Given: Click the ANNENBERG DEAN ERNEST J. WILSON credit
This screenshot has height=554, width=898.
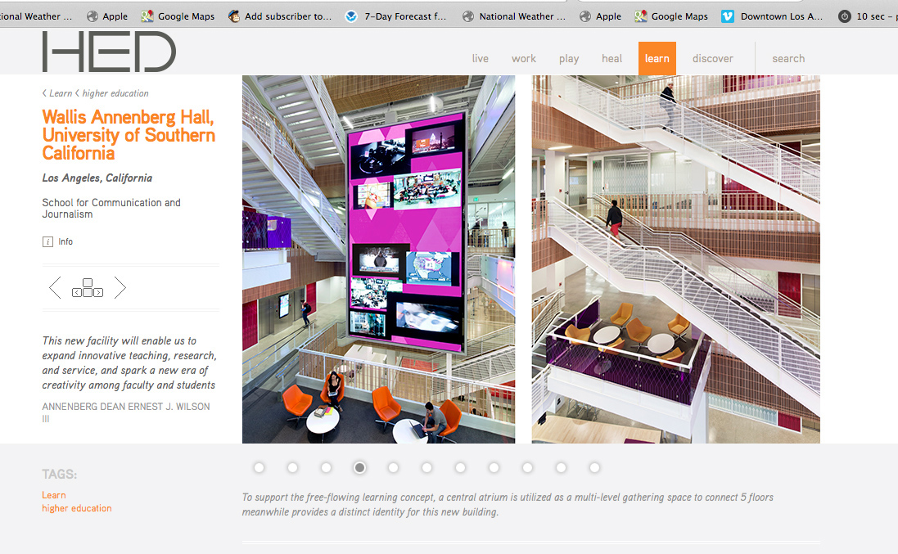Looking at the screenshot, I should (x=126, y=412).
